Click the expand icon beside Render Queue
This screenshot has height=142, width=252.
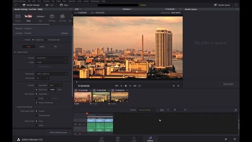(236, 5)
